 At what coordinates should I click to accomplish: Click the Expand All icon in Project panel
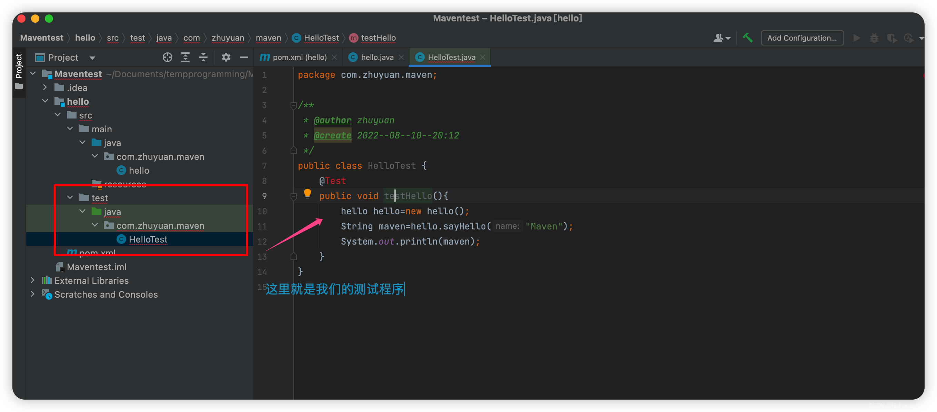185,57
